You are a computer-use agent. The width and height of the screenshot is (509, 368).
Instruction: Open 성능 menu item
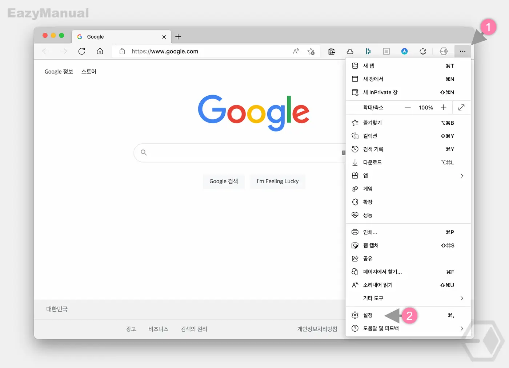point(408,215)
